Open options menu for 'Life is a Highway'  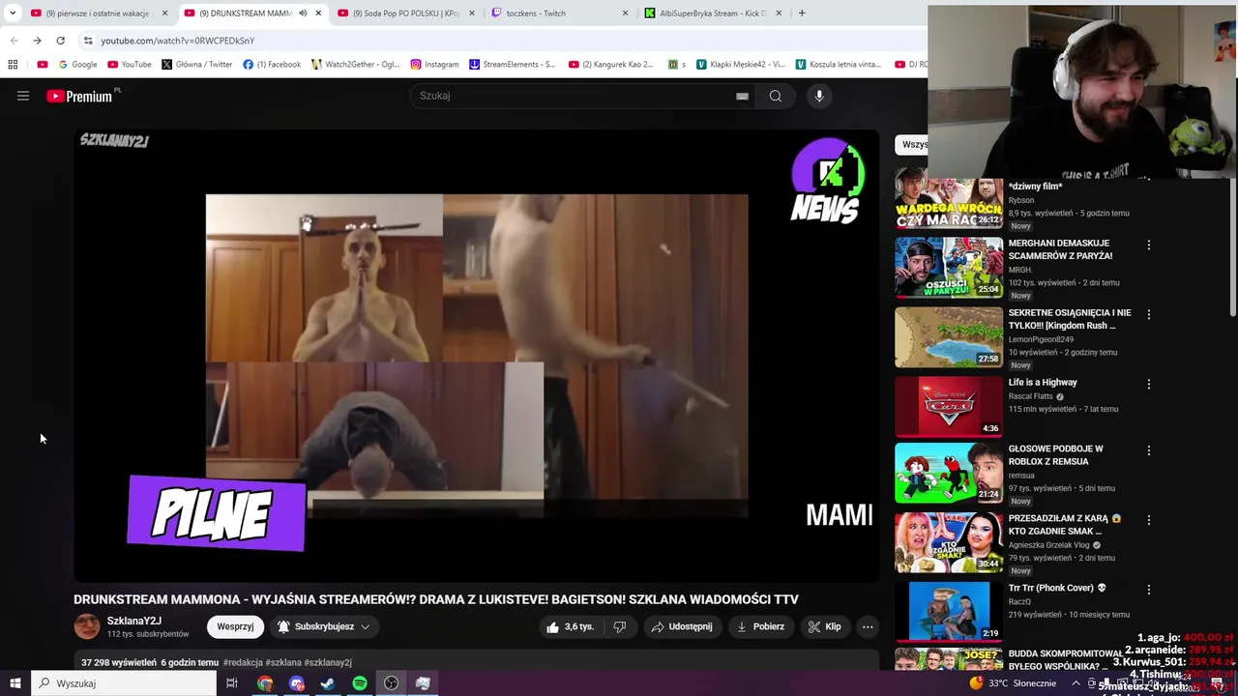pyautogui.click(x=1149, y=384)
